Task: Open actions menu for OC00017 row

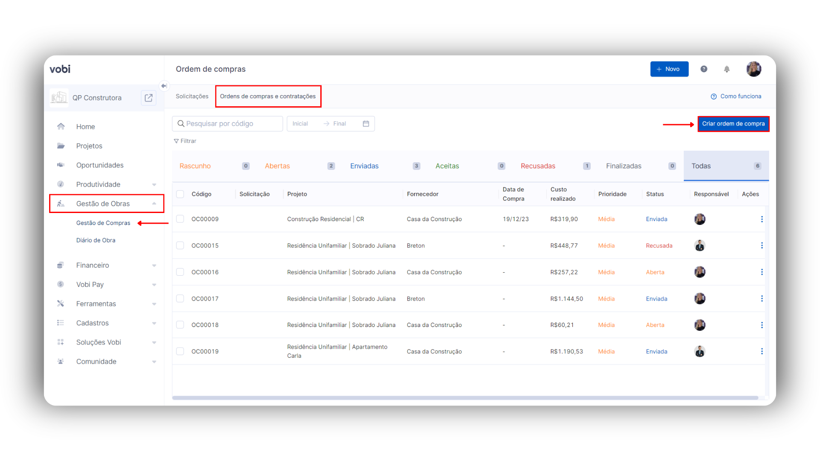Action: coord(761,299)
